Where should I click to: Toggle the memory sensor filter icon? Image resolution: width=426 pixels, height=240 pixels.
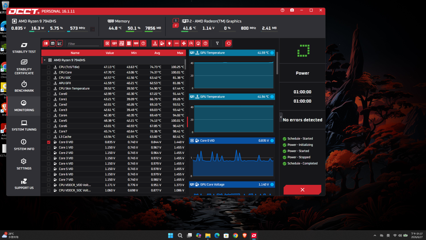[136, 44]
